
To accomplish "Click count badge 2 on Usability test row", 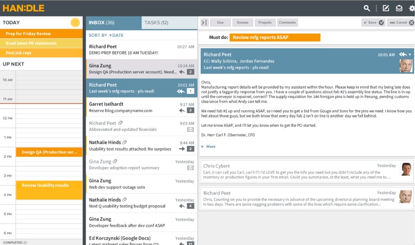I will pyautogui.click(x=190, y=149).
